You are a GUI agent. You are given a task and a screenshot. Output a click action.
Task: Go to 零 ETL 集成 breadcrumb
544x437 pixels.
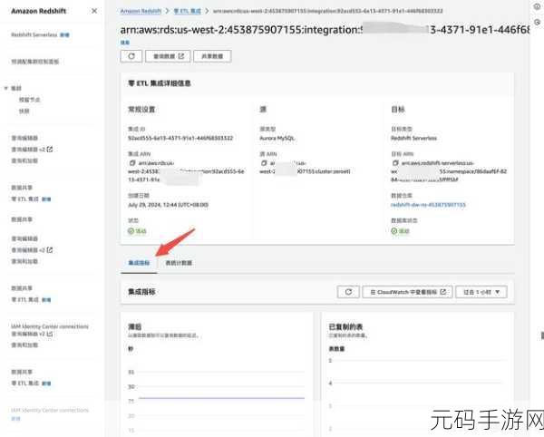[188, 11]
